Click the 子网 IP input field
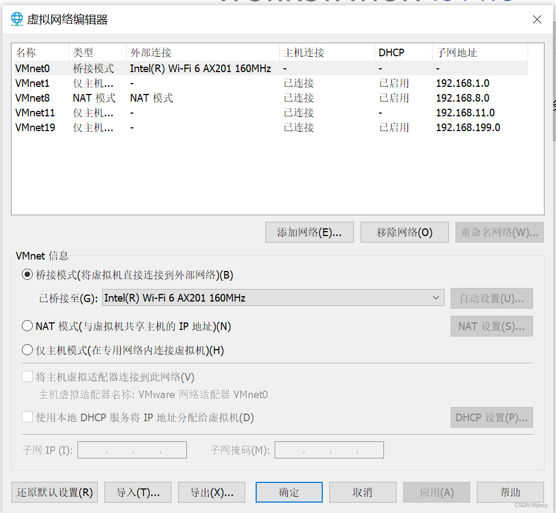This screenshot has width=556, height=513. (x=132, y=450)
